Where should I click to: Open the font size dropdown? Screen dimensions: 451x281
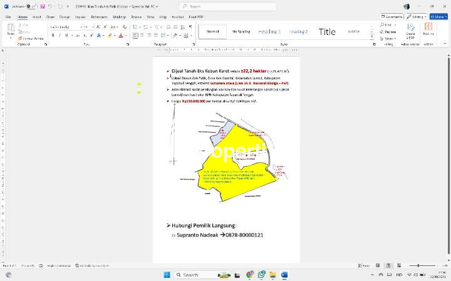pyautogui.click(x=93, y=27)
